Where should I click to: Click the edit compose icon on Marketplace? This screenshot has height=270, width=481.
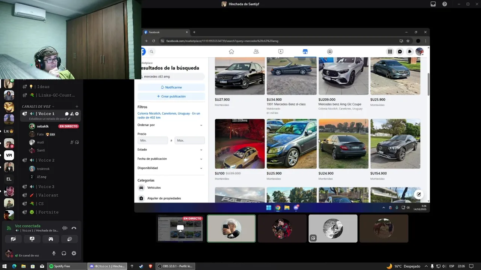419,194
